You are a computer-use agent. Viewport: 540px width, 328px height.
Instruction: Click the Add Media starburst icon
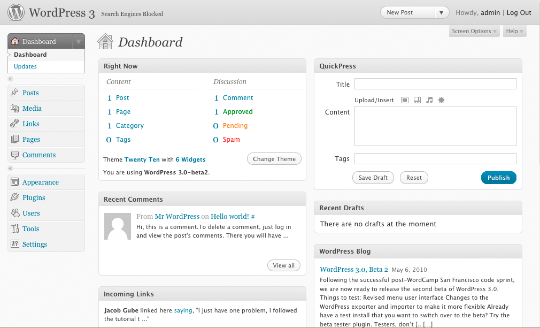(x=442, y=100)
